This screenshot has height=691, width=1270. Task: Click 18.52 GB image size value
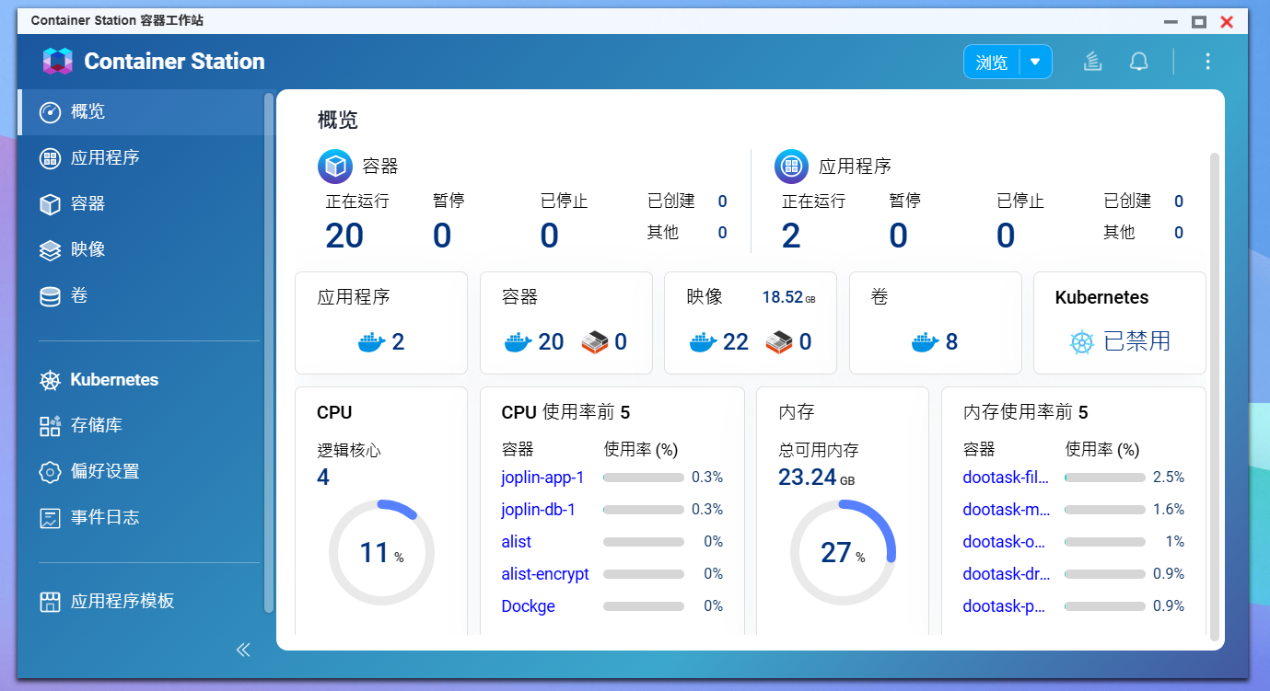click(x=788, y=298)
